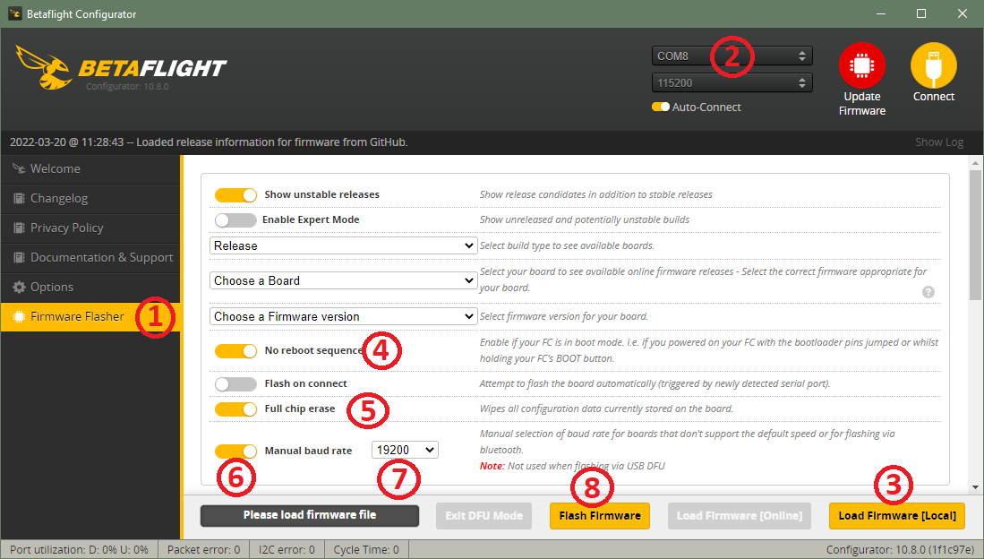984x559 pixels.
Task: Open the 115200 baud rate dropdown
Action: point(732,83)
